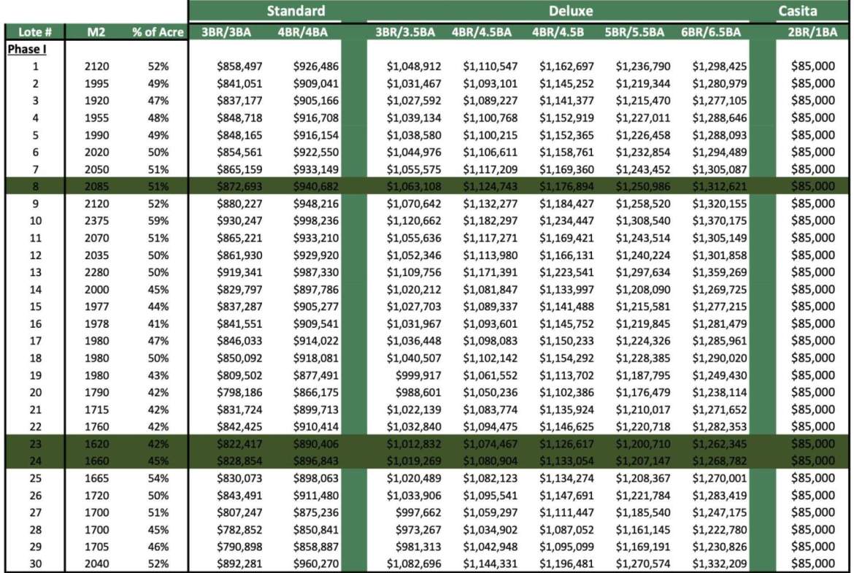Screen dimensions: 854x573
Task: Select the $782,852 cell in Lote 28
Action: pyautogui.click(x=239, y=529)
